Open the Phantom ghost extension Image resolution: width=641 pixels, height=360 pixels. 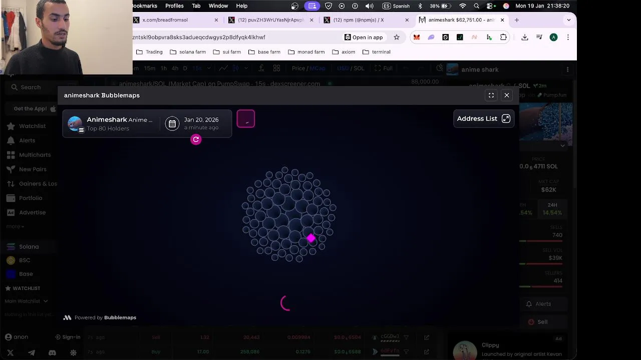point(431,37)
